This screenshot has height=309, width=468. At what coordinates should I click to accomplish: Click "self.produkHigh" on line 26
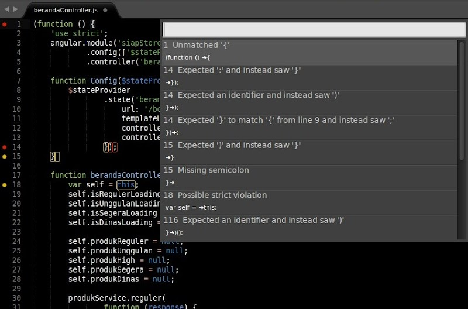[101, 260]
